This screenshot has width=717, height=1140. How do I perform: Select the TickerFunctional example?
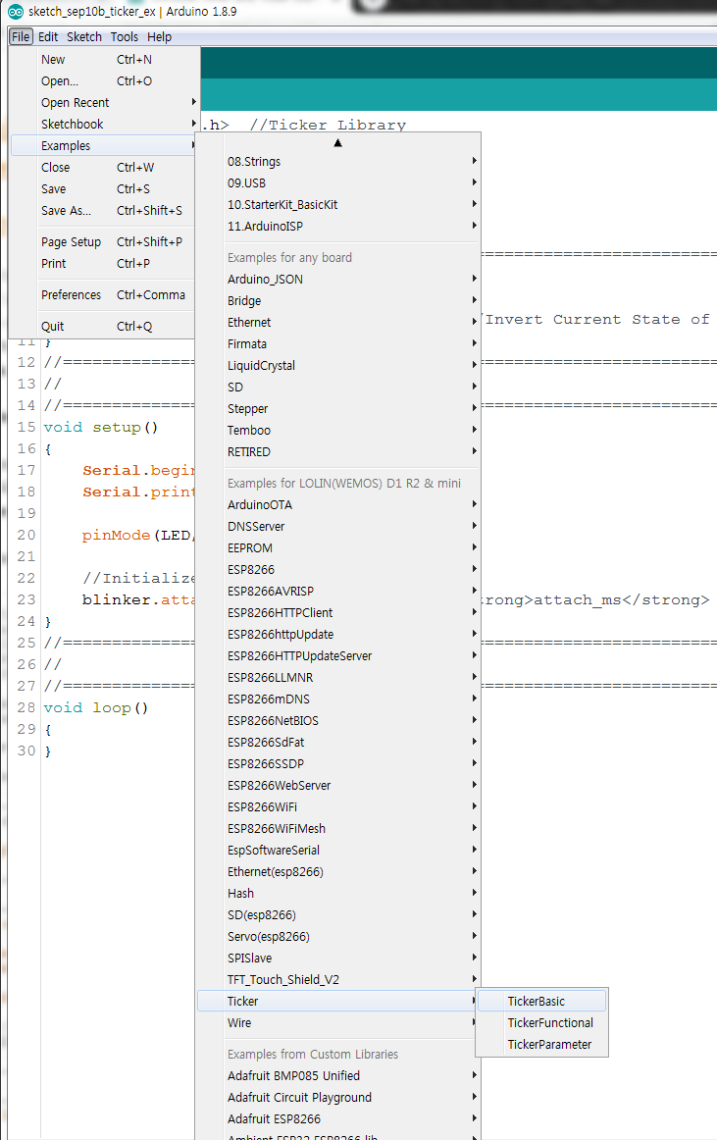(549, 1023)
